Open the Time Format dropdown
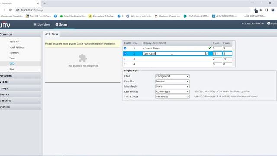The height and width of the screenshot is (156, 277). tap(172, 97)
